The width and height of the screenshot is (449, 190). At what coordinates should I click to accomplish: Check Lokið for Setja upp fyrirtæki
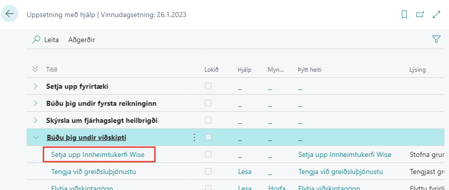point(208,86)
